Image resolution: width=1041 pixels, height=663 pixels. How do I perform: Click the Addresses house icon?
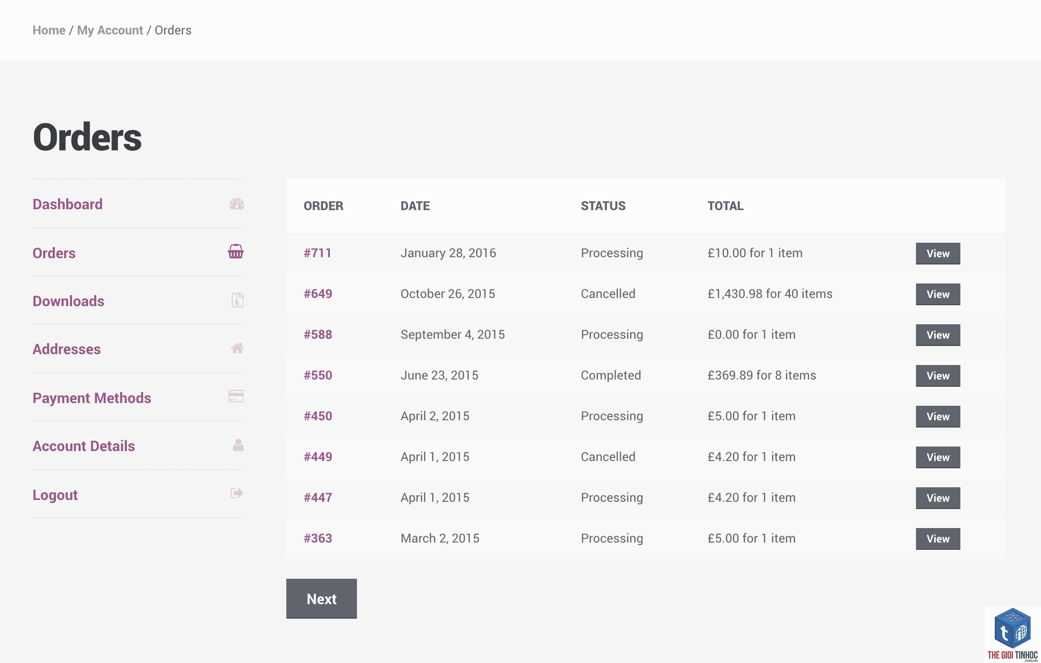coord(237,348)
